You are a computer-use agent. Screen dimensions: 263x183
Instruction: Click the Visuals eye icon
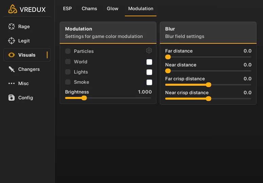coord(12,55)
